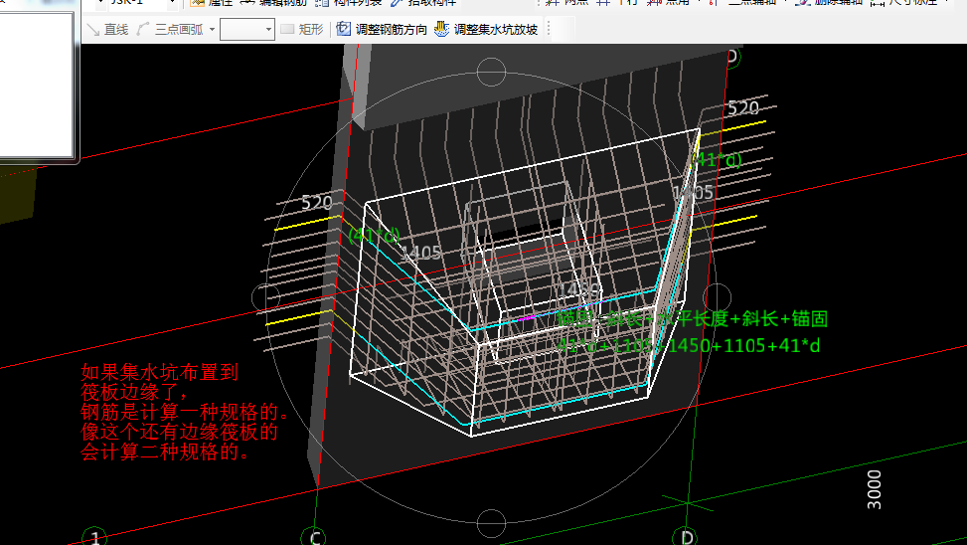Image resolution: width=967 pixels, height=545 pixels.
Task: Click the 拾取构件 pick component tool
Action: 424,2
